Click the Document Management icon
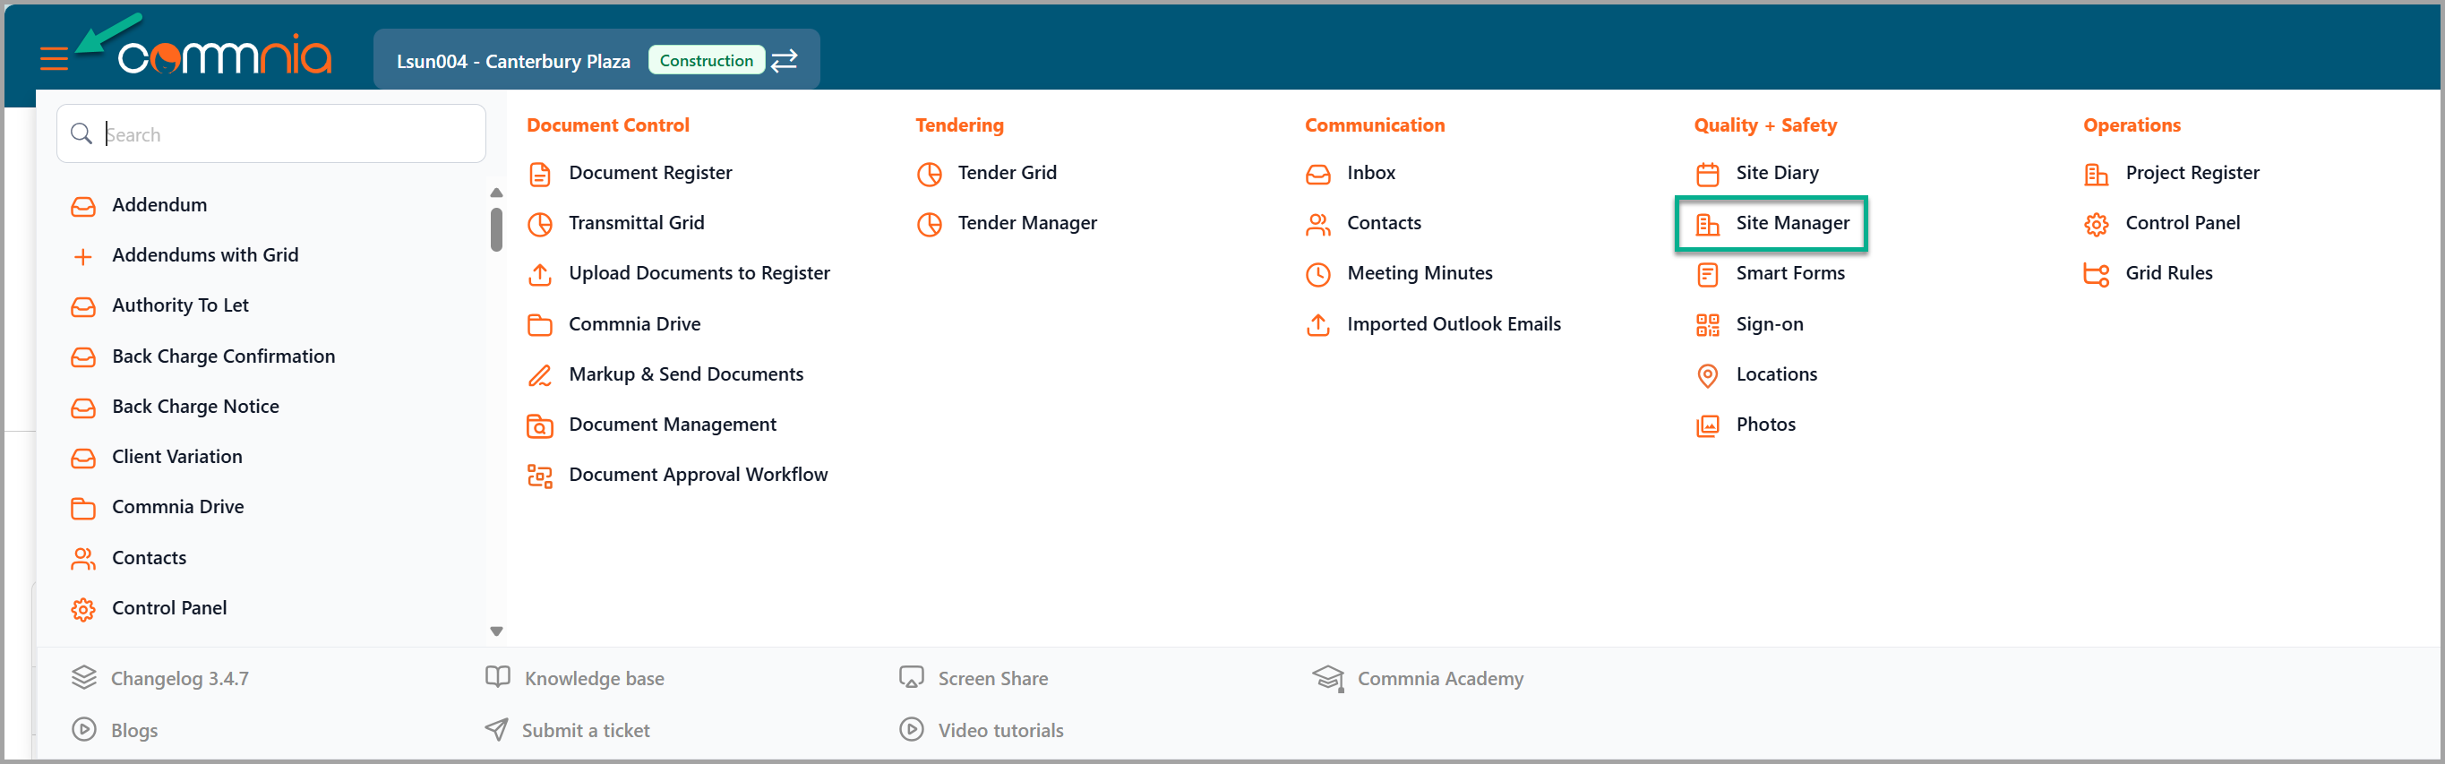Screen dimensions: 2445x764 [x=540, y=426]
